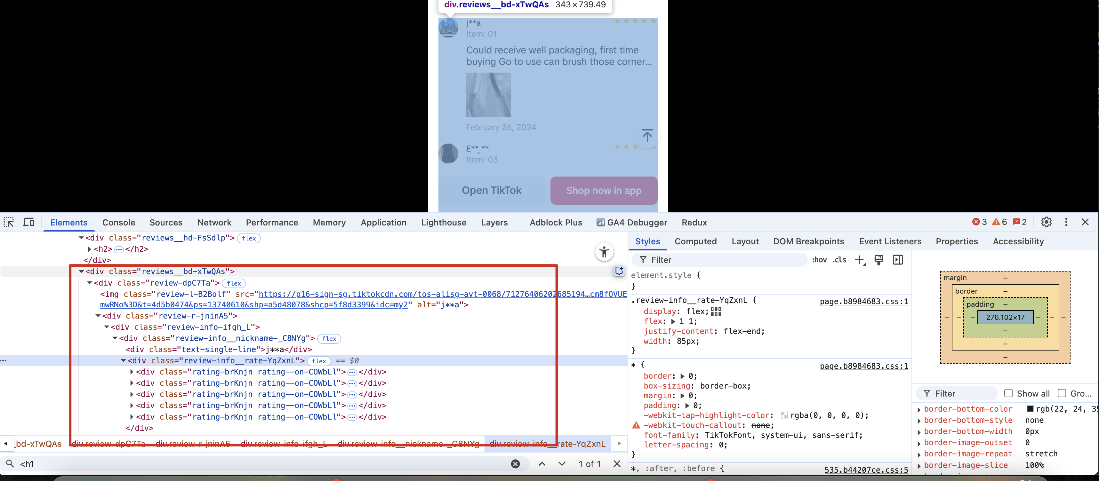Click the scroll-to-top arrow on the page
Viewport: 1099px width, 481px height.
click(x=647, y=136)
